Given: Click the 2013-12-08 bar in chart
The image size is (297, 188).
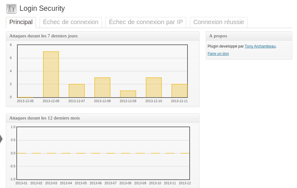Looking at the screenshot, I should (102, 87).
